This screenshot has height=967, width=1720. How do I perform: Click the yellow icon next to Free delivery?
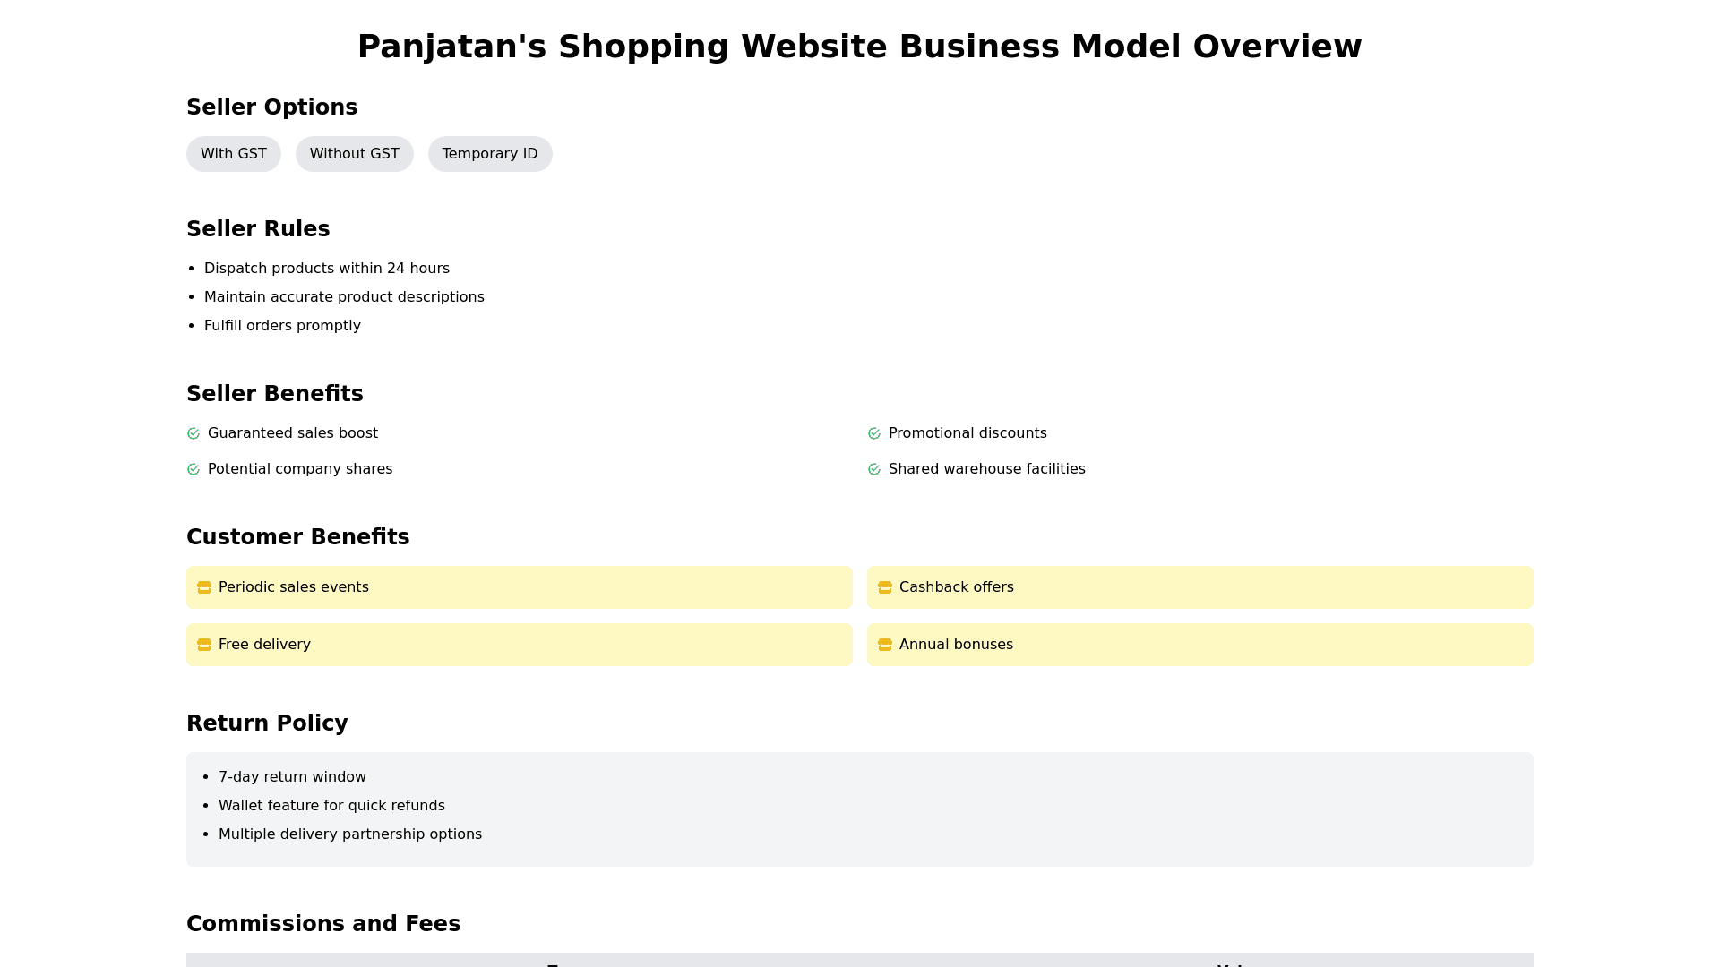point(204,645)
